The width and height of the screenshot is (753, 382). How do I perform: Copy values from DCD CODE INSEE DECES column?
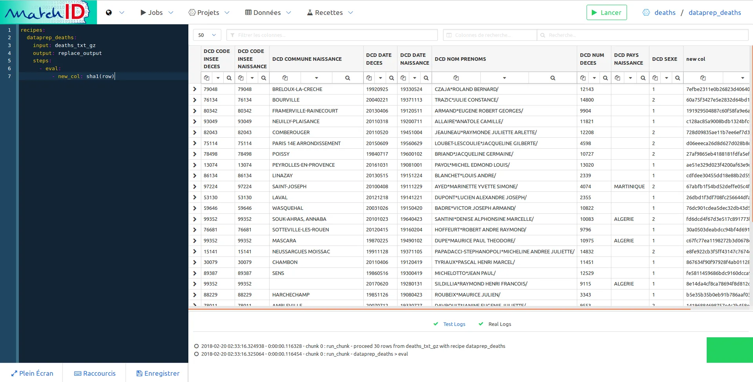click(207, 78)
